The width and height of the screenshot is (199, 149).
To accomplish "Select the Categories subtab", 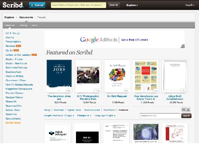I will tap(10, 25).
